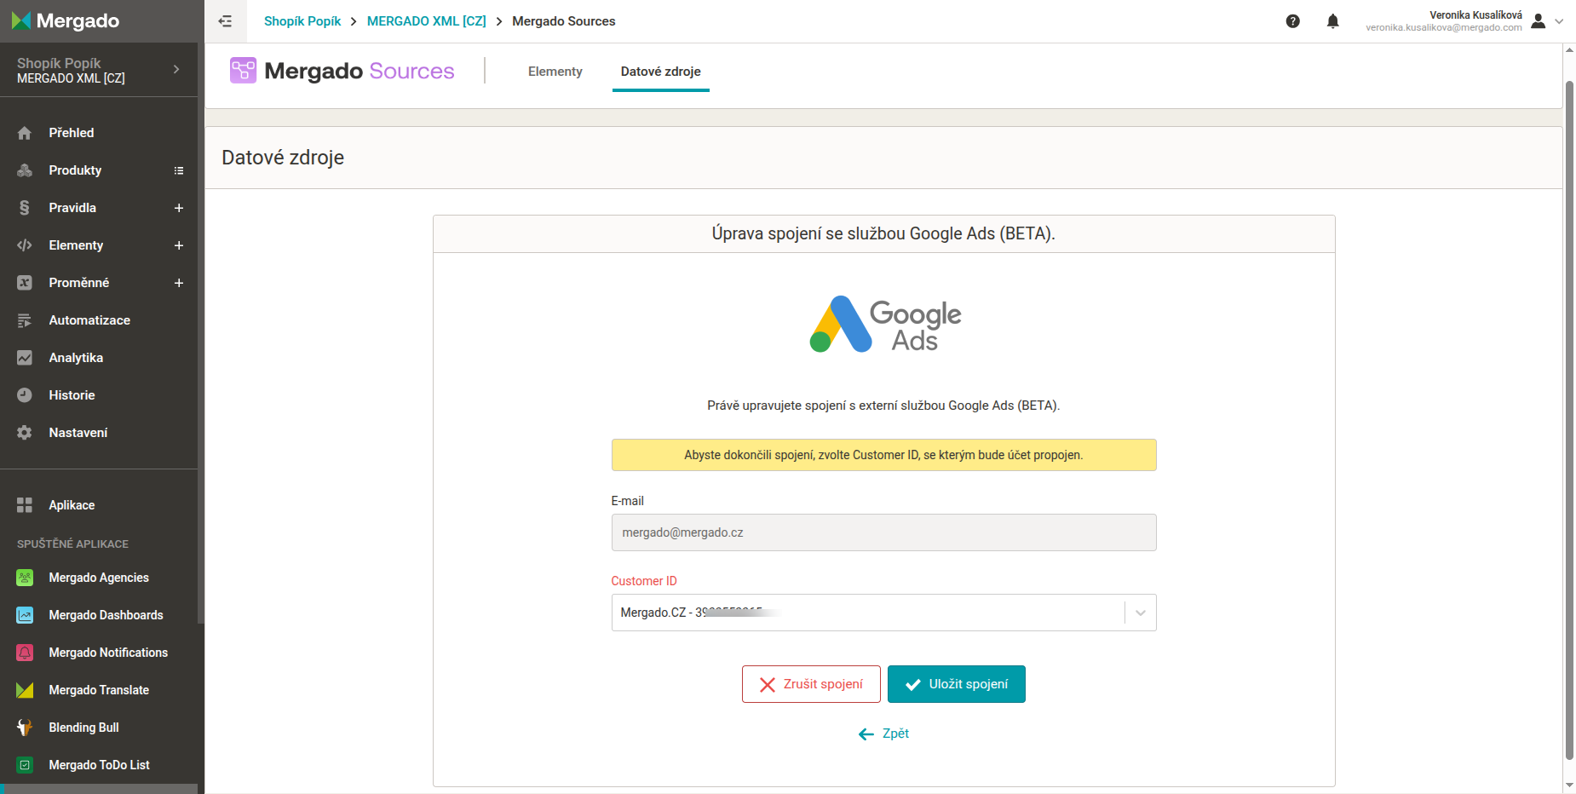Screen dimensions: 1576x794
Task: Click the Mergado logo in the sidebar header
Action: click(66, 20)
